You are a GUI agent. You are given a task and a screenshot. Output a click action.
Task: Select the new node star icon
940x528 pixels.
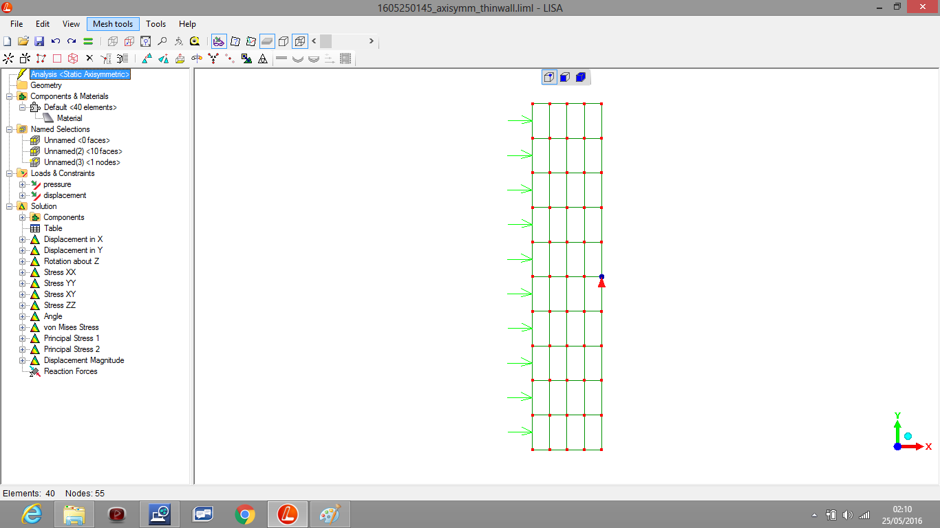coord(8,59)
